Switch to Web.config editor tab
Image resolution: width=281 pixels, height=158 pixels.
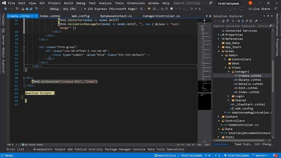pos(80,16)
